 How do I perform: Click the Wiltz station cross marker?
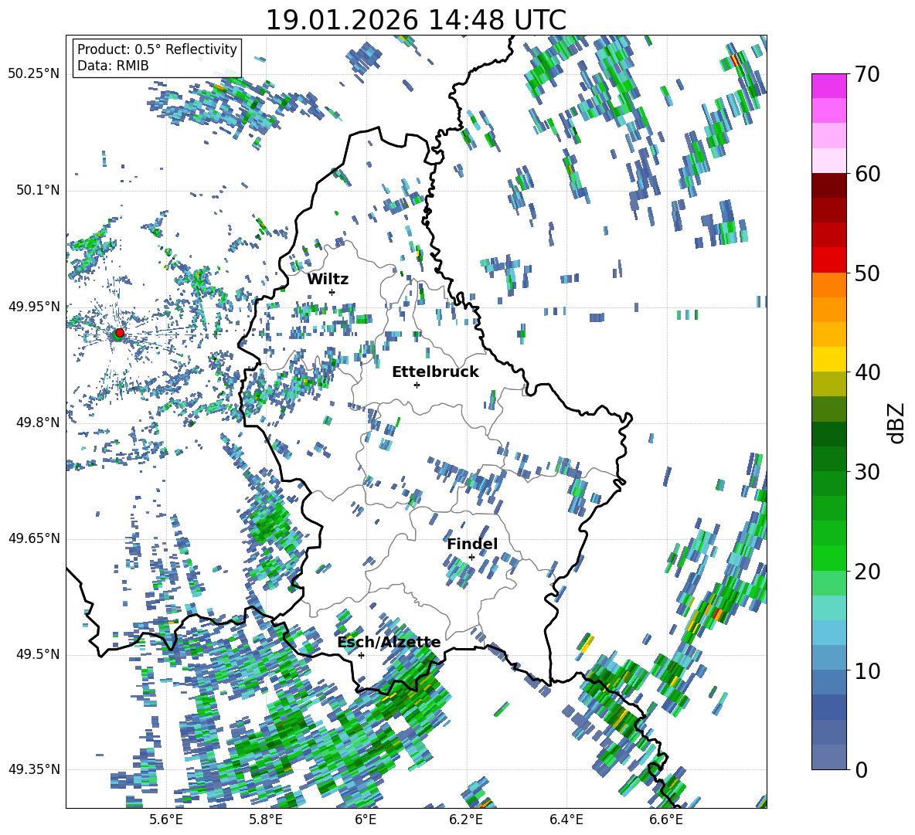332,292
